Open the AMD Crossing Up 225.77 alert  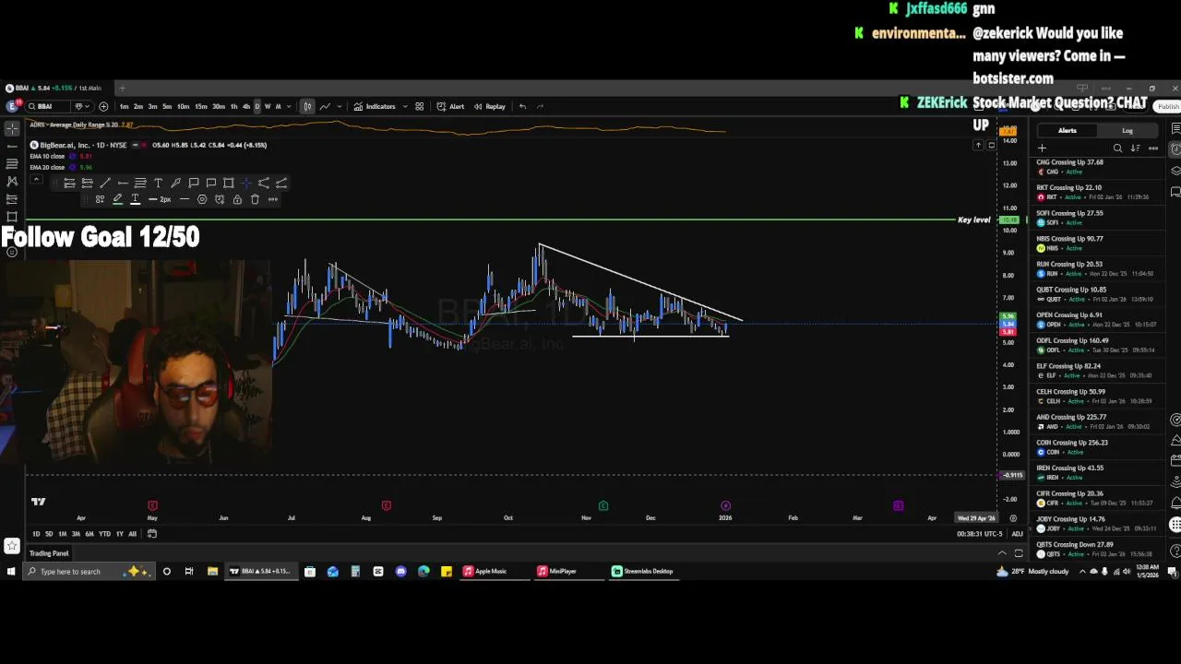[1098, 421]
